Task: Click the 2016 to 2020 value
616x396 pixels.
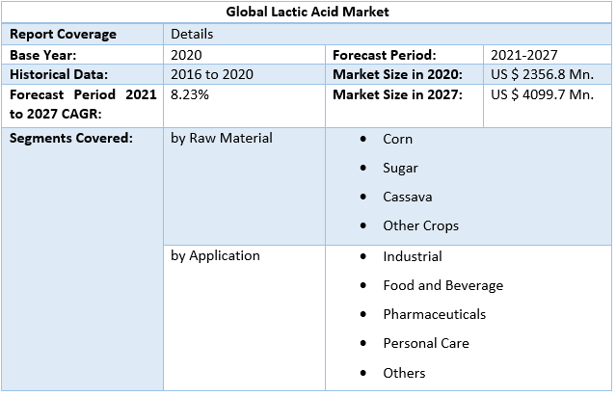Action: [211, 74]
